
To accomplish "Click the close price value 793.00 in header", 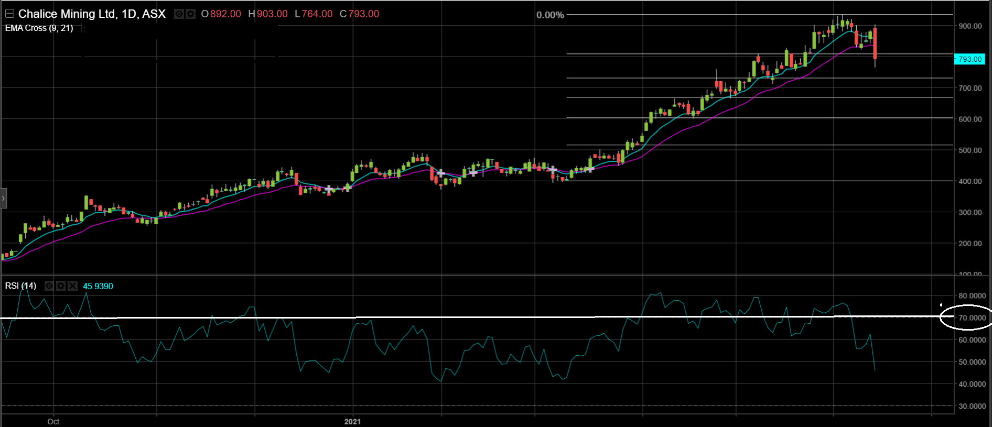I will (364, 14).
